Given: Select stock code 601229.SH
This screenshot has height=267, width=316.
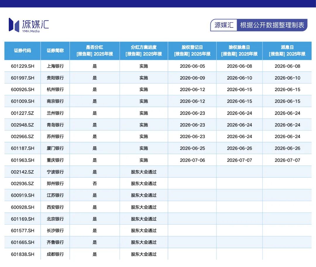Looking at the screenshot, I should (23, 66).
